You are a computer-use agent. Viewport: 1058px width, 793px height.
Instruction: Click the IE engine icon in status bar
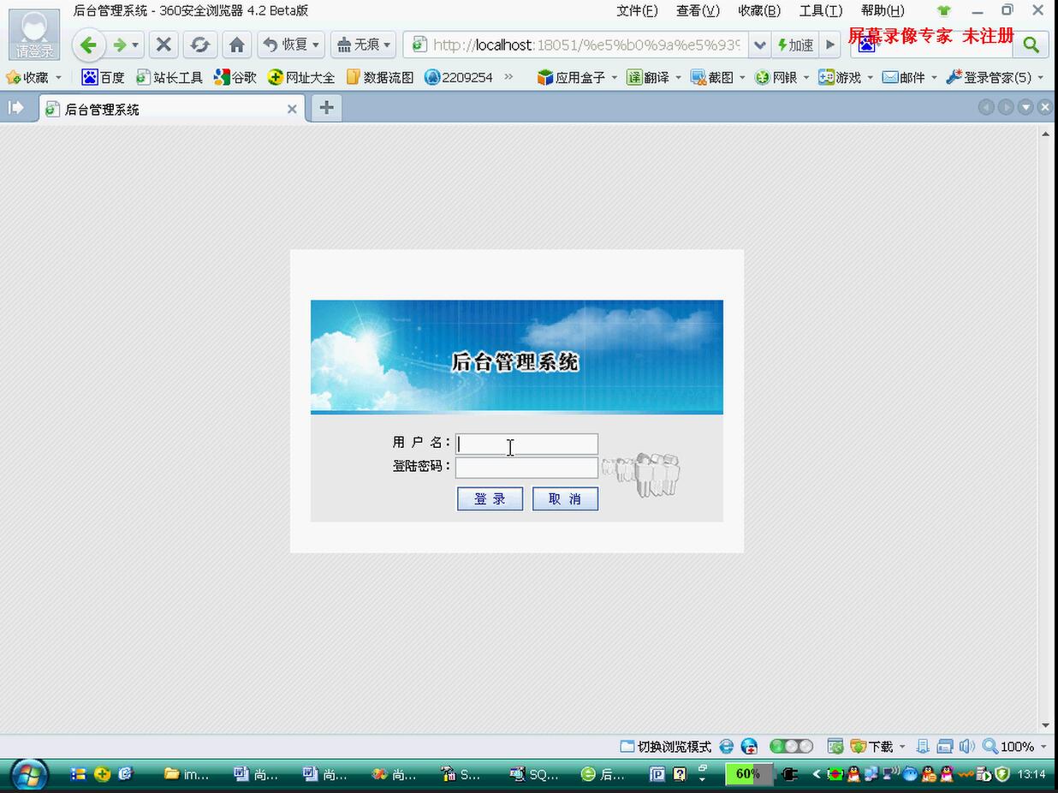point(727,747)
